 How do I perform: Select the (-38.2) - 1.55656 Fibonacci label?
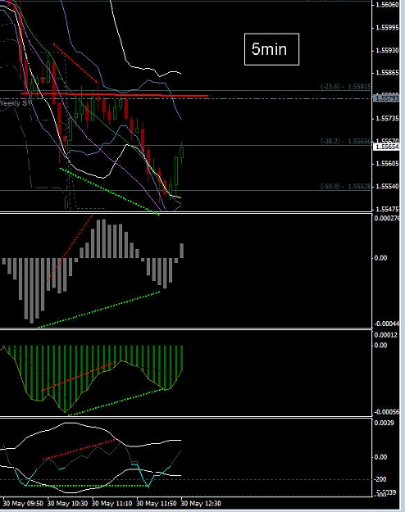click(x=345, y=141)
